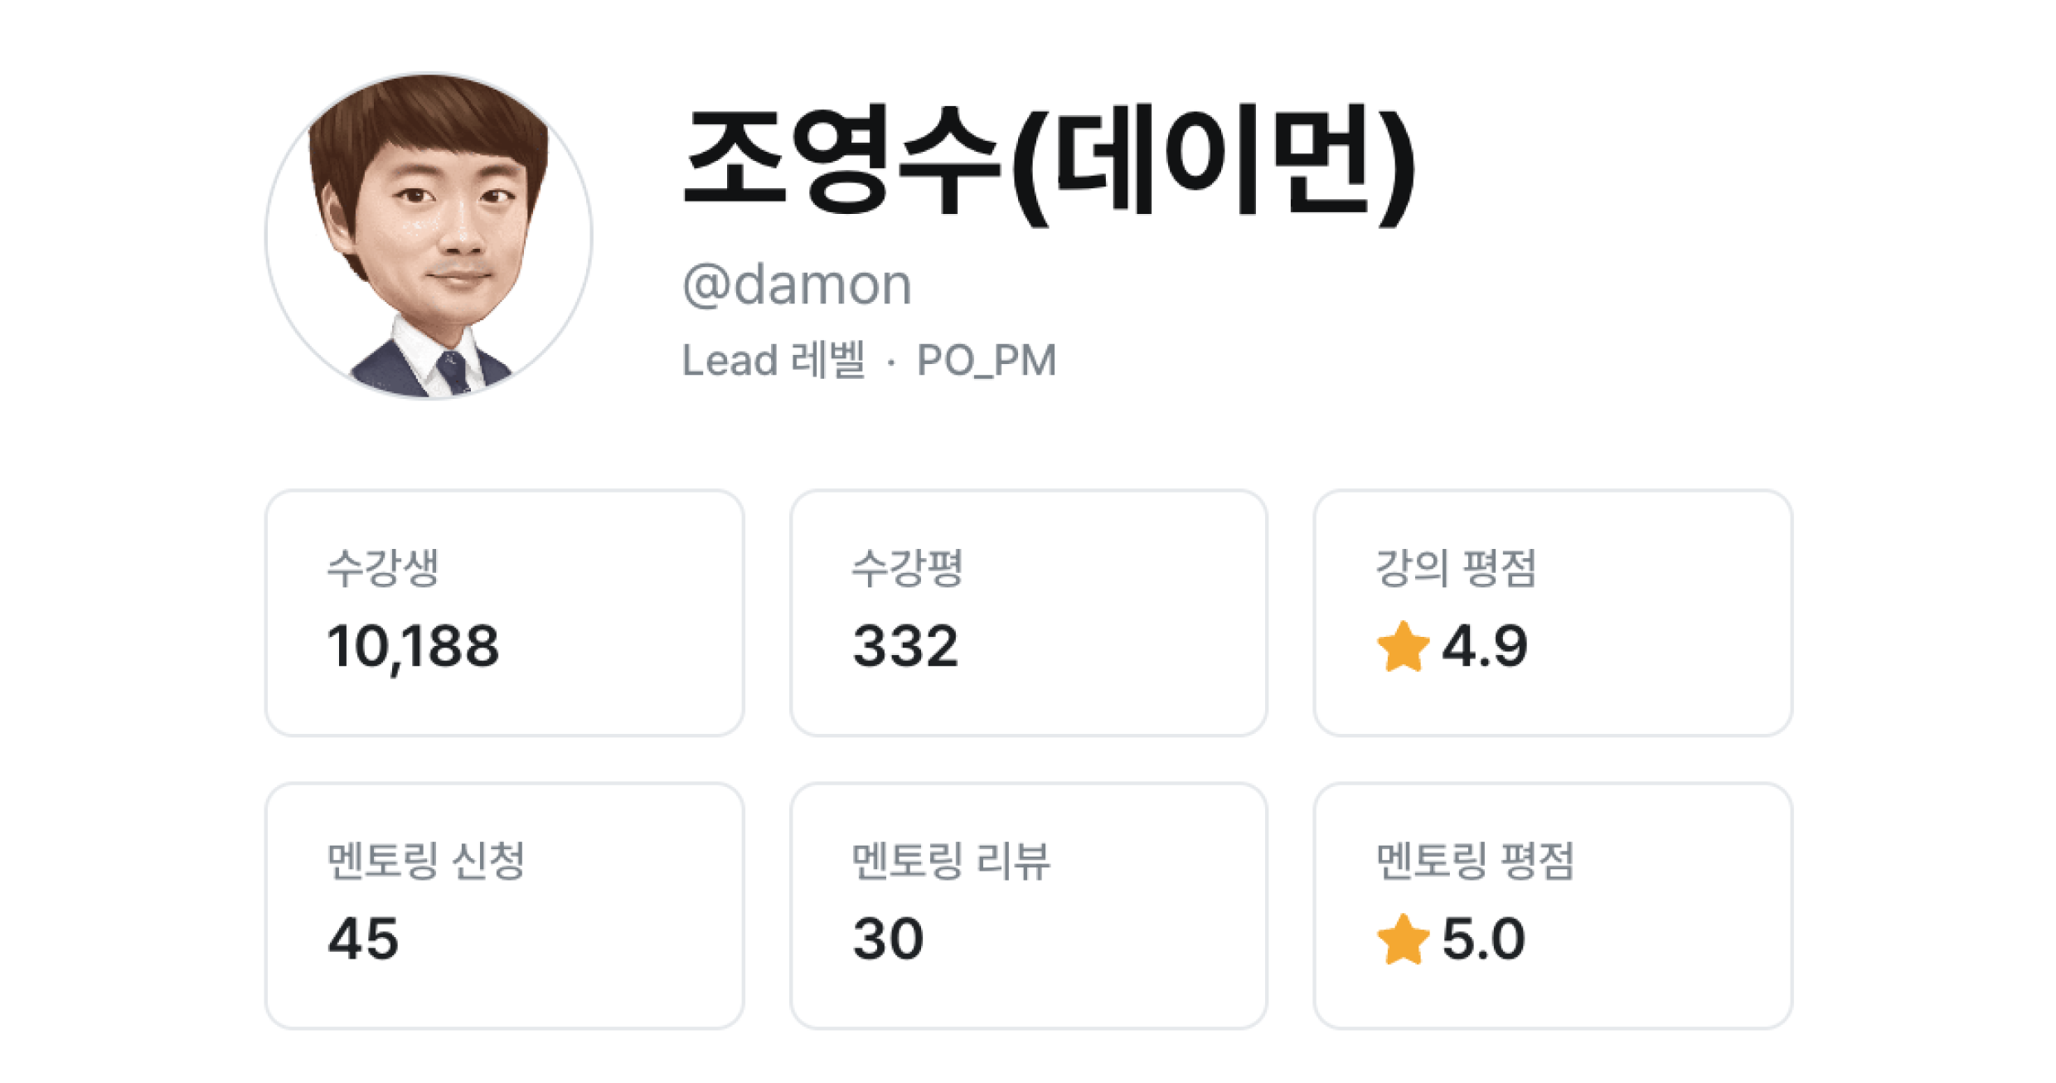Click the 10,188 student count
This screenshot has height=1083, width=2056.
coord(414,647)
